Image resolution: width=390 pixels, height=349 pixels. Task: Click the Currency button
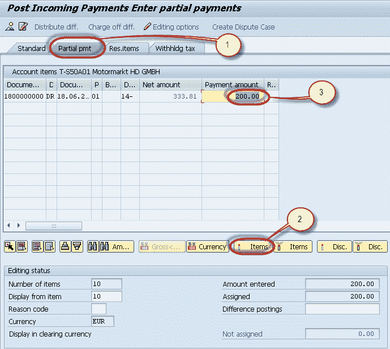pos(207,246)
